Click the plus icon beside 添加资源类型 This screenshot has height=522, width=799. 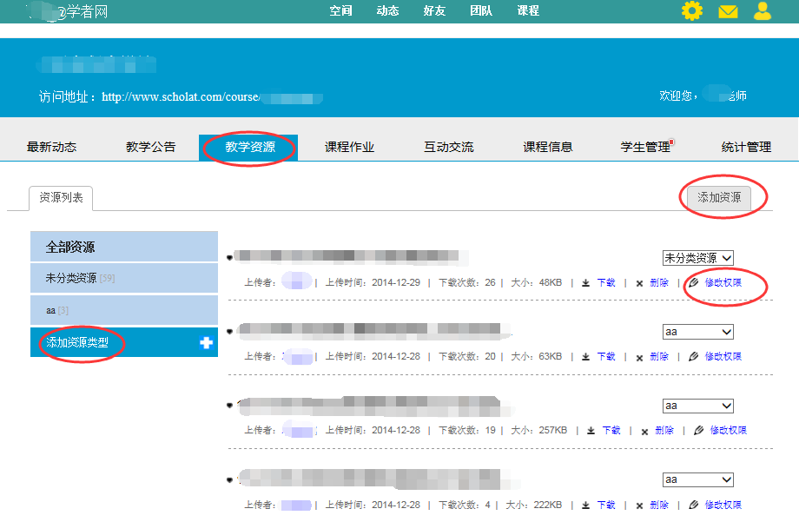(x=206, y=343)
